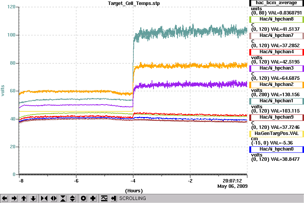Select the HacAi_hpchan3 legend entry
This screenshot has width=304, height=203.
[277, 68]
